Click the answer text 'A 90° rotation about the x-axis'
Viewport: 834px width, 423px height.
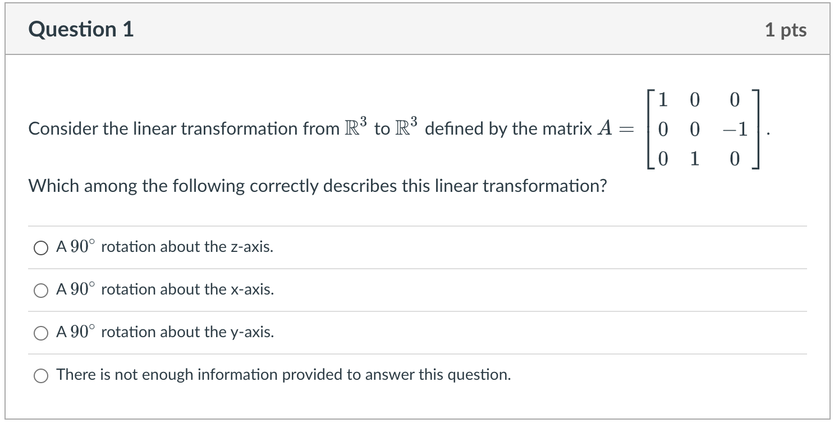click(x=164, y=289)
